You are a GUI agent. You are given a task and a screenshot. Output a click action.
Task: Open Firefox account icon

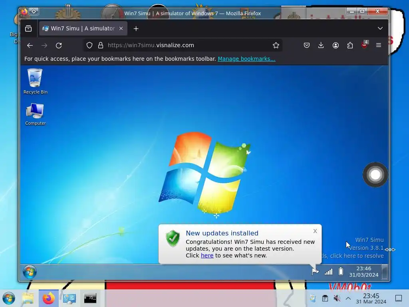tap(336, 46)
